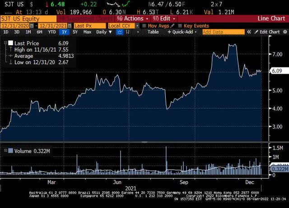Image resolution: width=289 pixels, height=208 pixels.
Task: Open chart type options dropdown arrow
Action: (x=138, y=32)
